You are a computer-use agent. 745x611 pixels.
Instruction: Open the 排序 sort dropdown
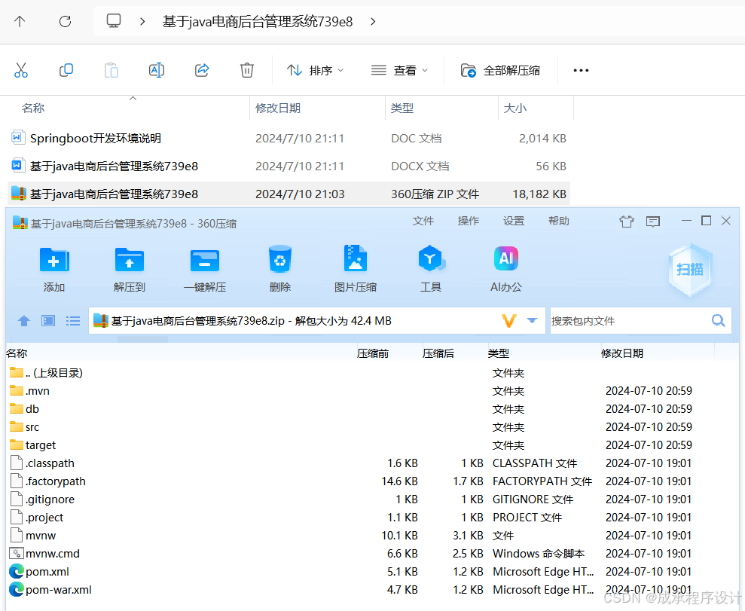coord(315,70)
